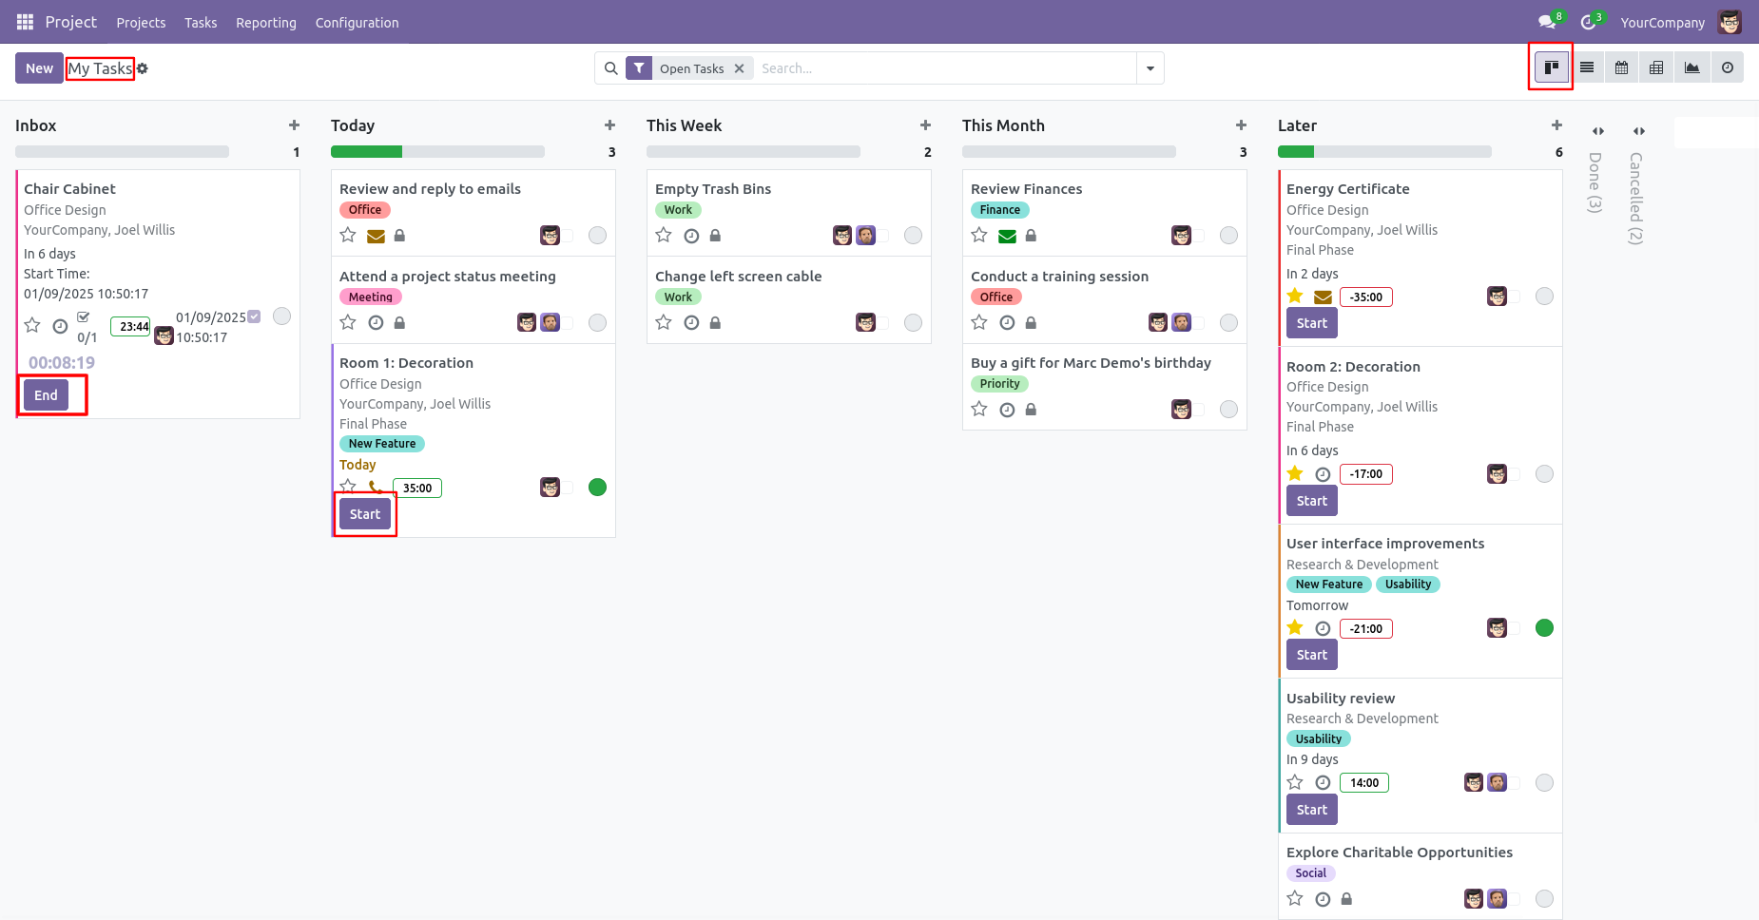The image size is (1759, 920).
Task: Open phone call activity on Room 1: Decoration
Action: (x=376, y=488)
